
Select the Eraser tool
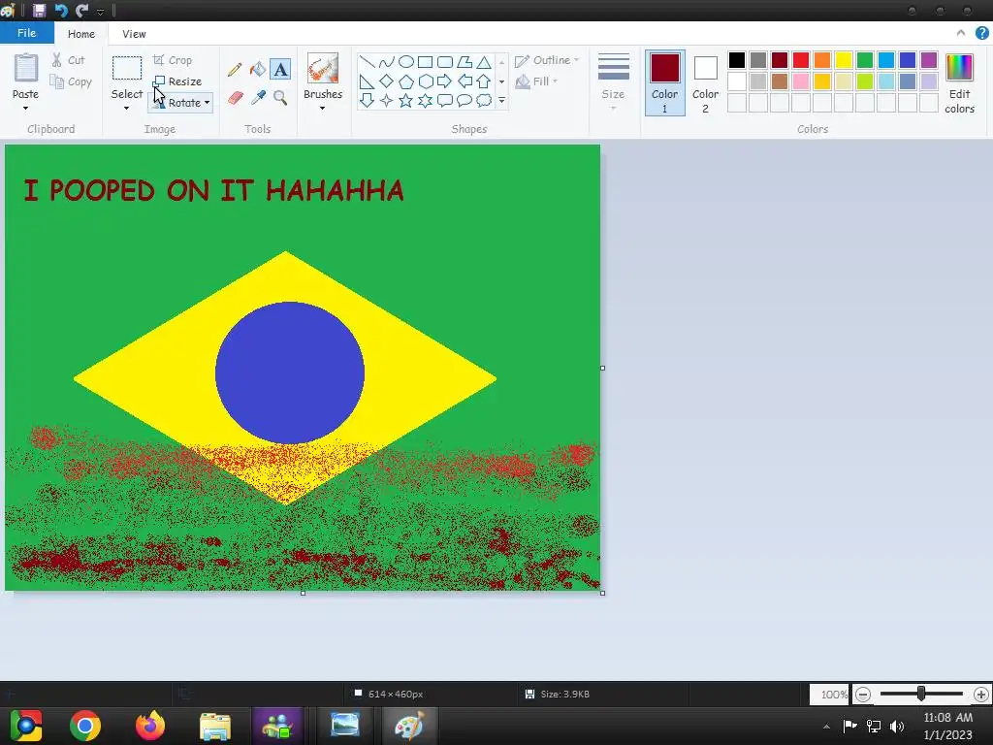coord(235,98)
